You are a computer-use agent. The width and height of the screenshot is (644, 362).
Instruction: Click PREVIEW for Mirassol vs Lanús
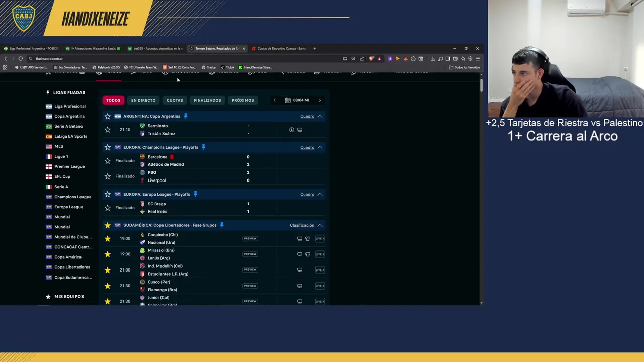250,254
